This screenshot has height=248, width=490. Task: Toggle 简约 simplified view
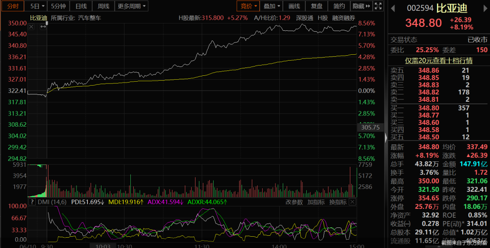[x=339, y=6]
